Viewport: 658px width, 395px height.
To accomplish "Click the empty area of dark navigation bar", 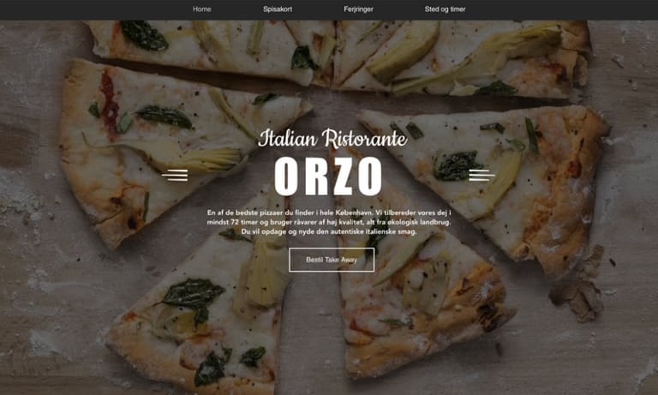I will (x=562, y=9).
